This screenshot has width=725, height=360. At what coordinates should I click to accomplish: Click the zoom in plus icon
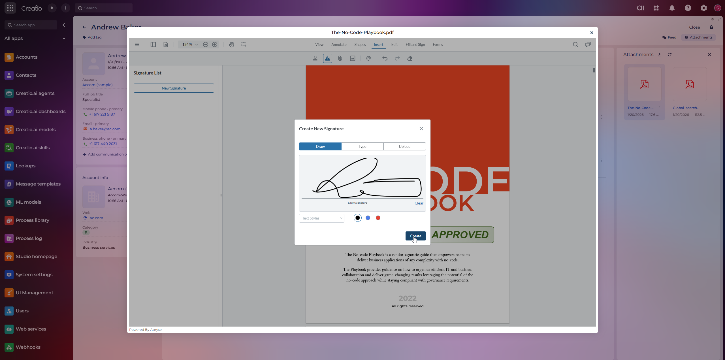tap(215, 44)
